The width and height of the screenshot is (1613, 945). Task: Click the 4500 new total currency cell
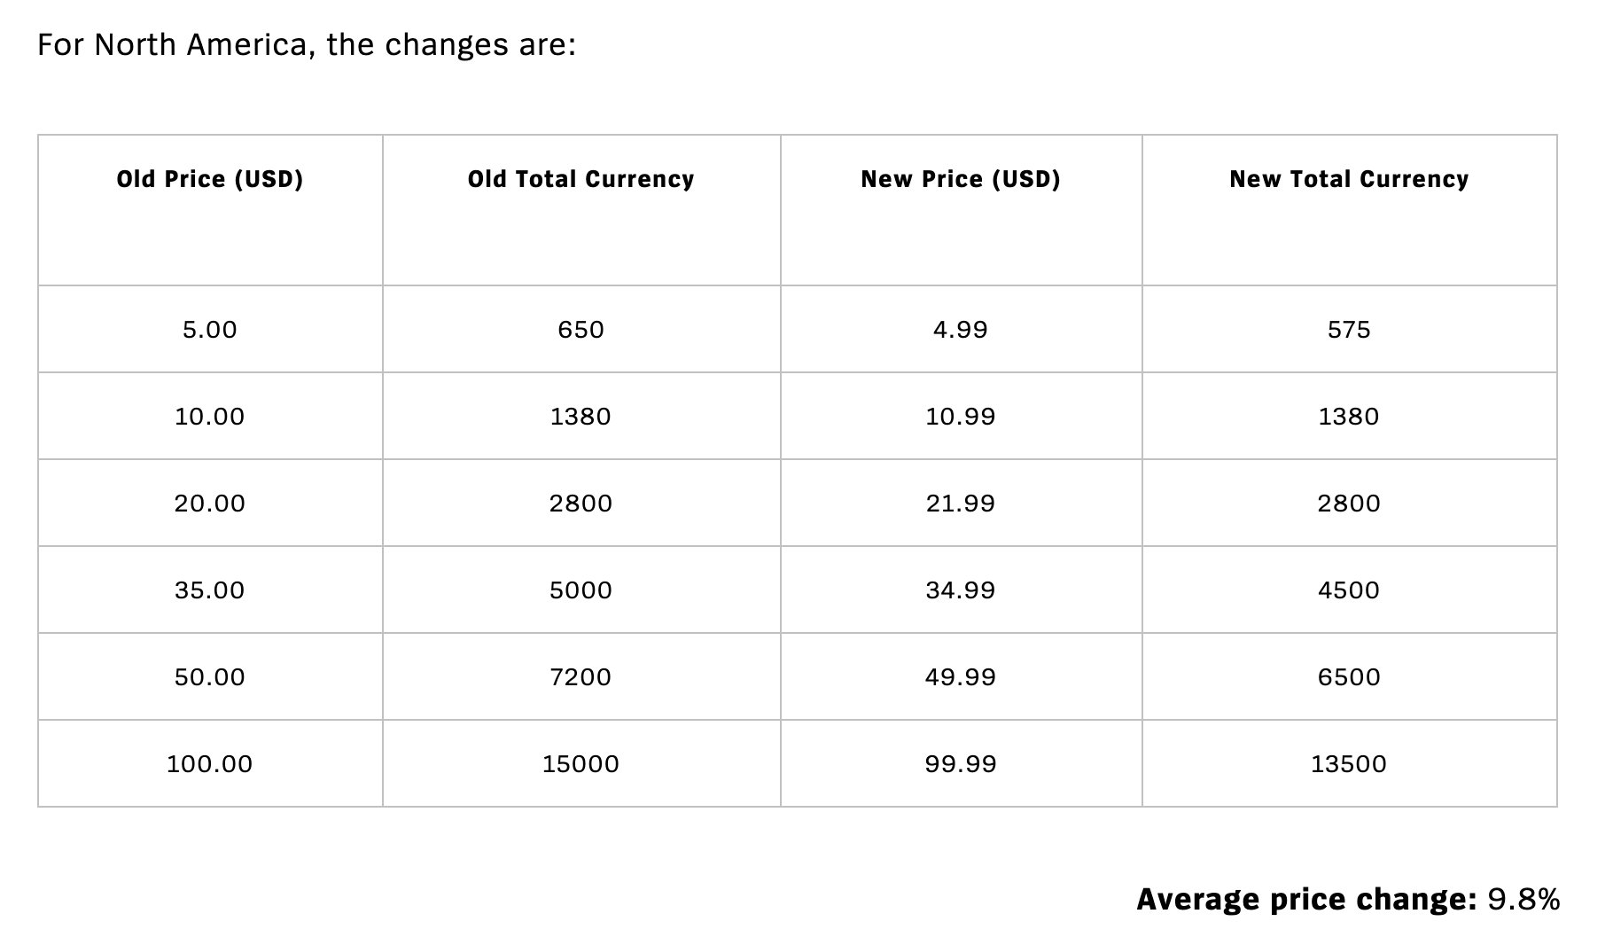[1349, 590]
